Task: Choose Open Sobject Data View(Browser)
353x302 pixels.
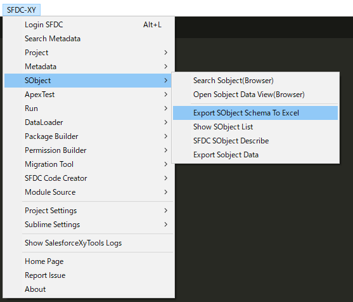Action: click(255, 95)
